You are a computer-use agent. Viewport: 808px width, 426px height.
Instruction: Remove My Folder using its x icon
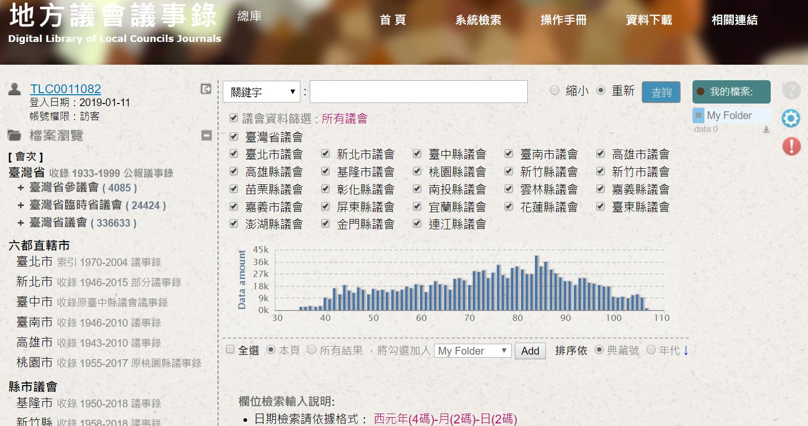699,115
